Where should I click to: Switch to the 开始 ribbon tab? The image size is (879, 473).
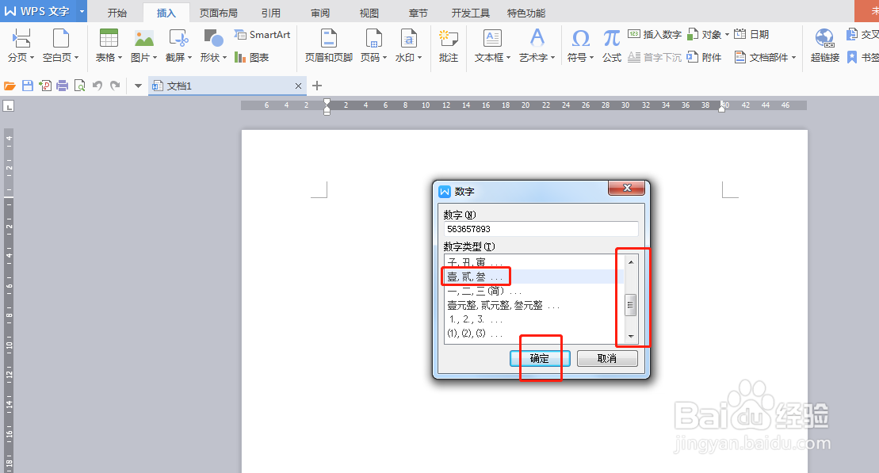117,12
